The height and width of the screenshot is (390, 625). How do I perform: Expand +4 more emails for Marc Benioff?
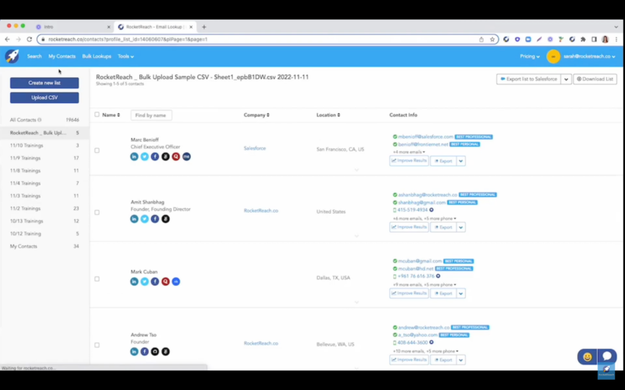pyautogui.click(x=408, y=152)
